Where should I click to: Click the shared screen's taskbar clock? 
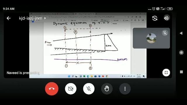click(139, 76)
